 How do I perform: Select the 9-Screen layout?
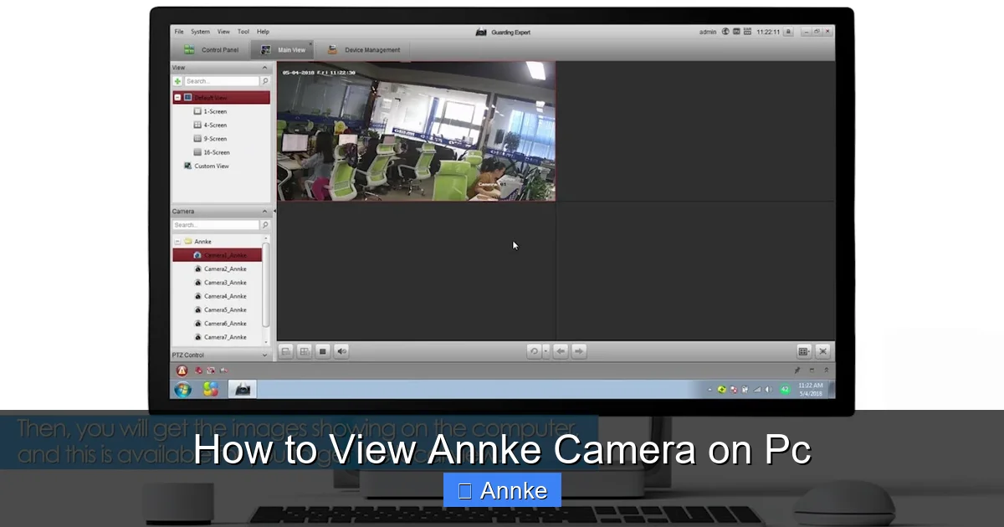tap(210, 139)
